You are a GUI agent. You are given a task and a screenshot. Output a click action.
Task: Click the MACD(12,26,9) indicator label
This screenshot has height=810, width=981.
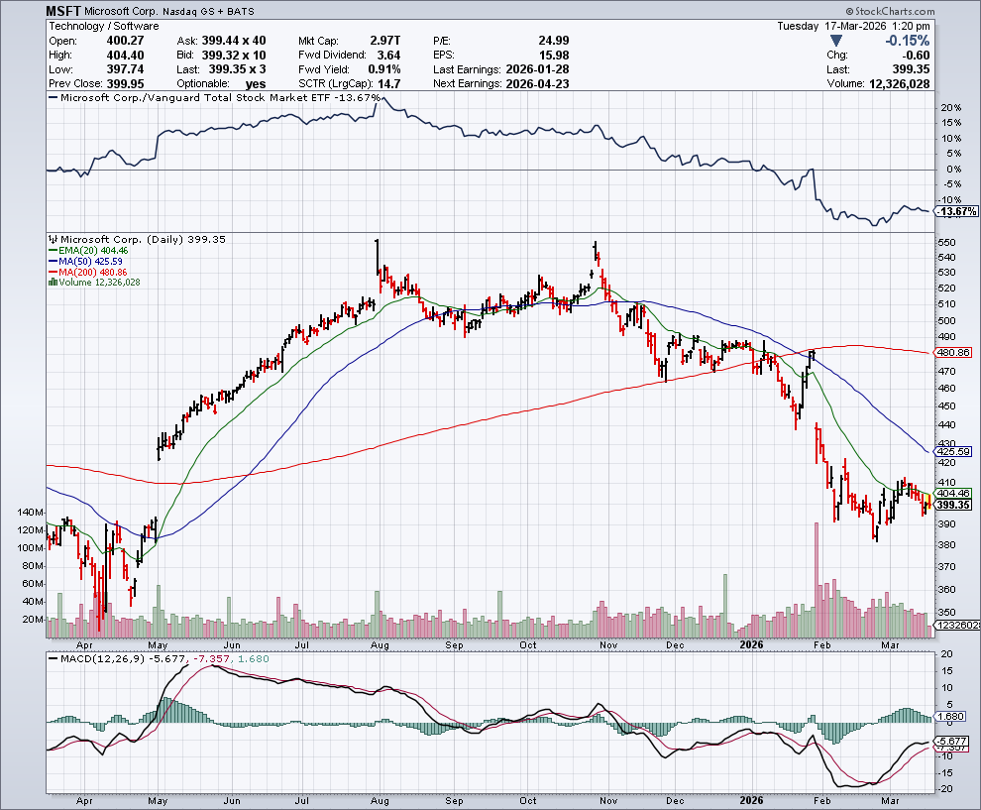point(99,658)
